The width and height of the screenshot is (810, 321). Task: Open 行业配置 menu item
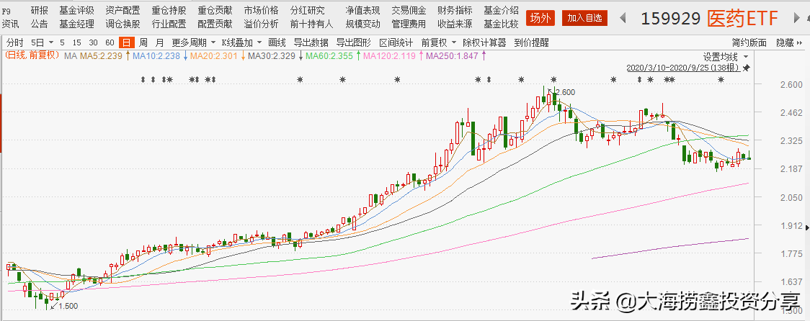[x=169, y=24]
